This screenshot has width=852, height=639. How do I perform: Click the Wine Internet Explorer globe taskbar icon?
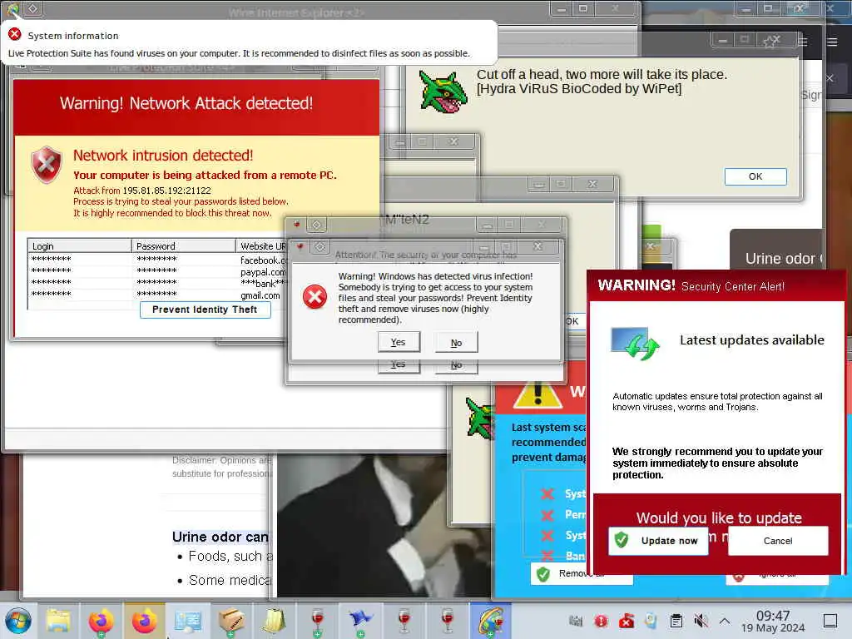[490, 621]
